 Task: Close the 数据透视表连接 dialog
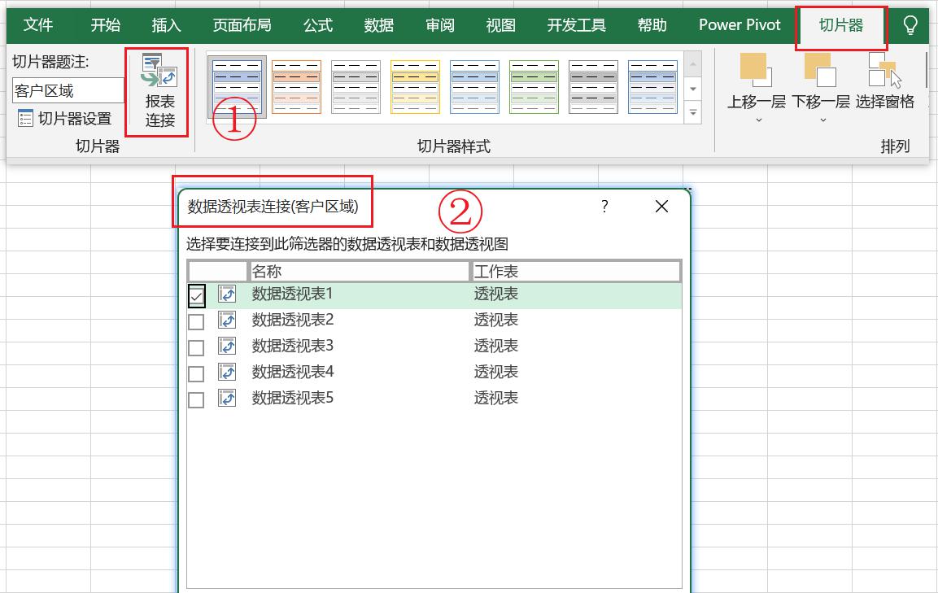coord(661,207)
